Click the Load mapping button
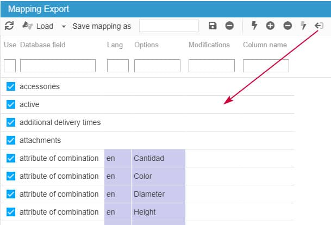Image resolution: width=331 pixels, height=225 pixels. point(38,26)
